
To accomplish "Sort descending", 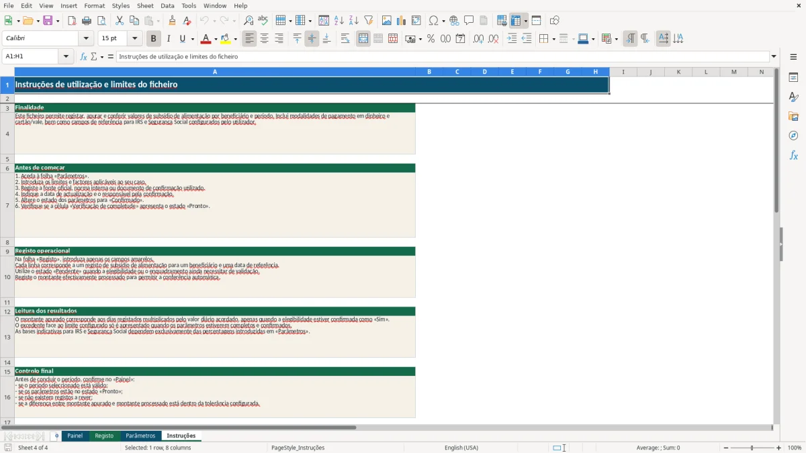I will click(x=354, y=21).
